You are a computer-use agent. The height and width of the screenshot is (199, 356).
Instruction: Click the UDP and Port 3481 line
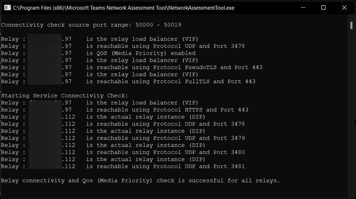[165, 167]
